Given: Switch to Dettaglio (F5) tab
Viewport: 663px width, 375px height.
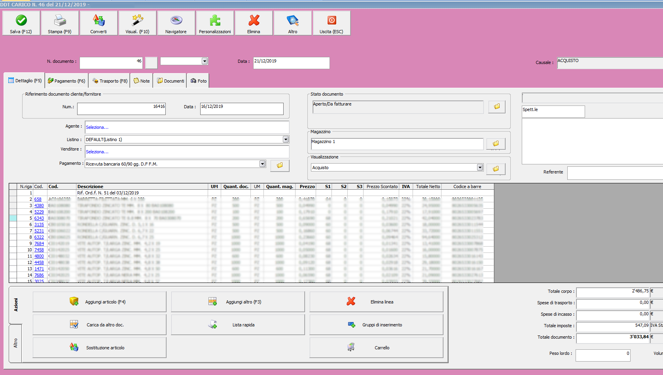Looking at the screenshot, I should tap(25, 81).
